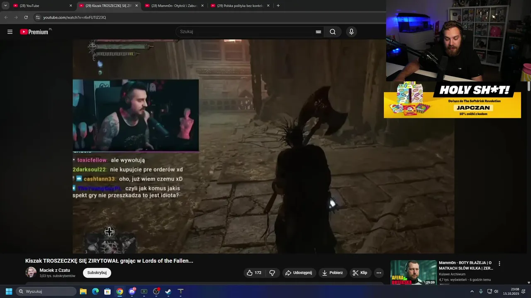Image resolution: width=531 pixels, height=298 pixels.
Task: Click the HOLY SH*T JAPCZAN ad banner
Action: tap(452, 100)
